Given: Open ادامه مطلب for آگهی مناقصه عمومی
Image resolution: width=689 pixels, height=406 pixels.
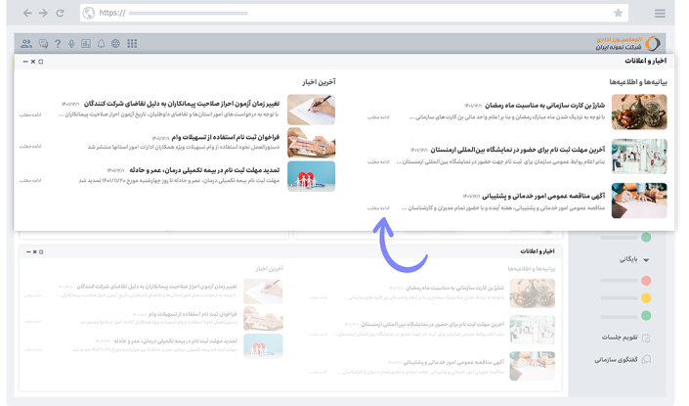Looking at the screenshot, I should 378,208.
